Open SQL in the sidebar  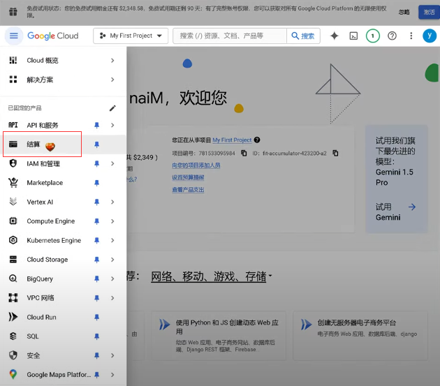click(x=33, y=336)
